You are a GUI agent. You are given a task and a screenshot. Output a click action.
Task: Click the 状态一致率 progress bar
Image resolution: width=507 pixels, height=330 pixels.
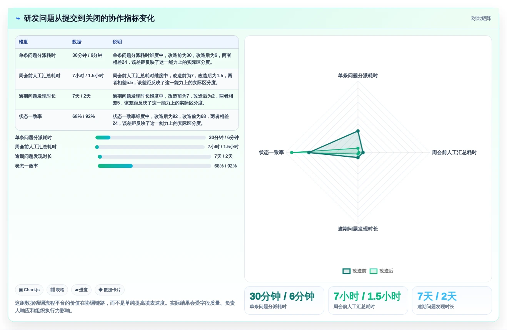[x=154, y=166]
